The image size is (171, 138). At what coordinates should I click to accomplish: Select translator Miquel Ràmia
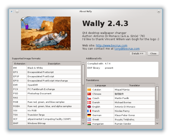click(134, 90)
